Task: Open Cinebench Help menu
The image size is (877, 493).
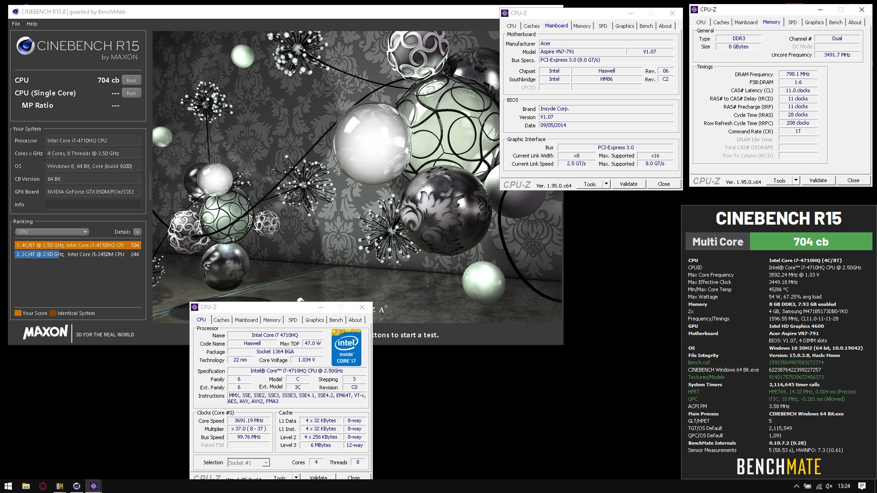Action: [32, 24]
